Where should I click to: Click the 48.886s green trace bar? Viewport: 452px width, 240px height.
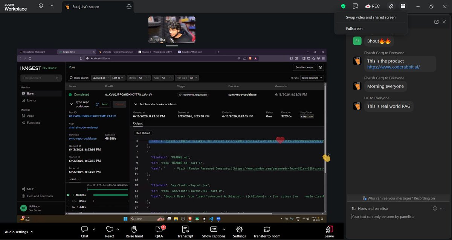[110, 195]
